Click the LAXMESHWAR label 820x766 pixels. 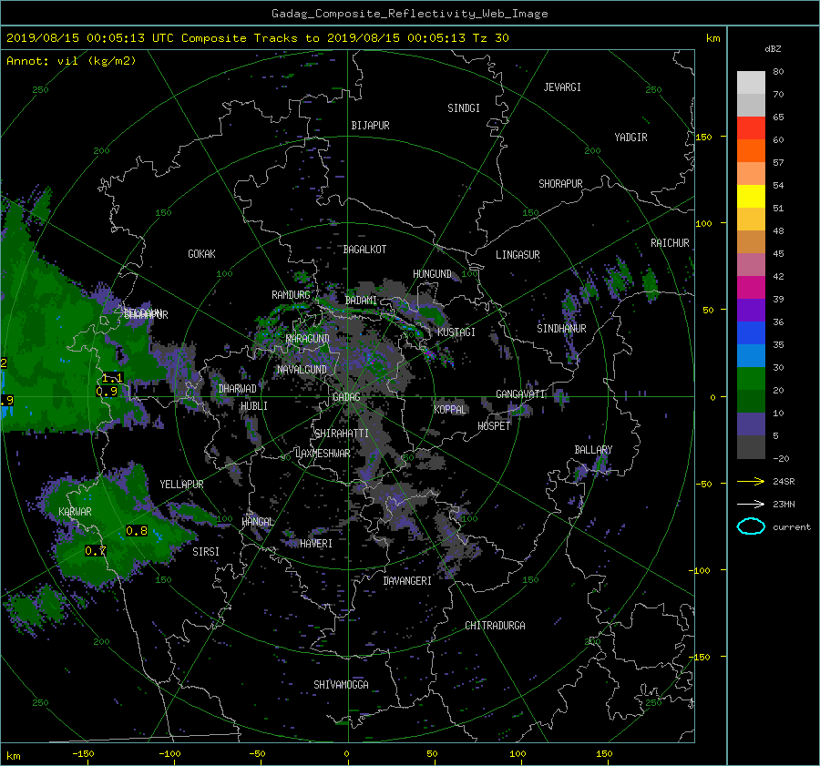coord(323,454)
